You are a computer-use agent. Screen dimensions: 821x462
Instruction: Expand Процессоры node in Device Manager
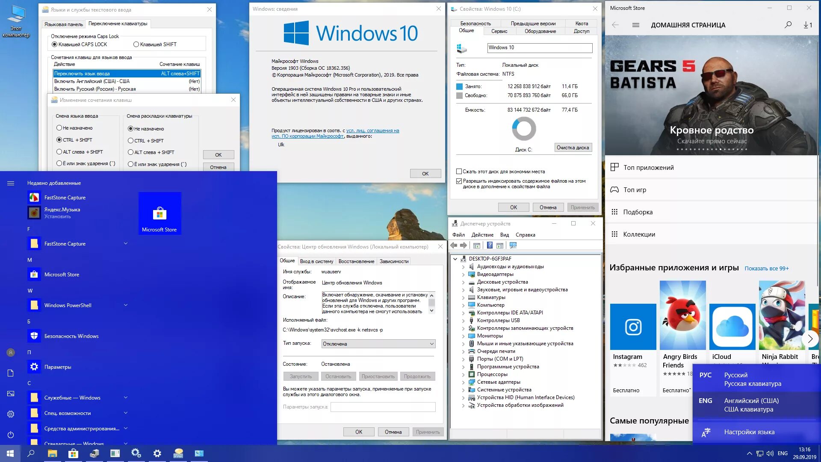[x=463, y=374]
